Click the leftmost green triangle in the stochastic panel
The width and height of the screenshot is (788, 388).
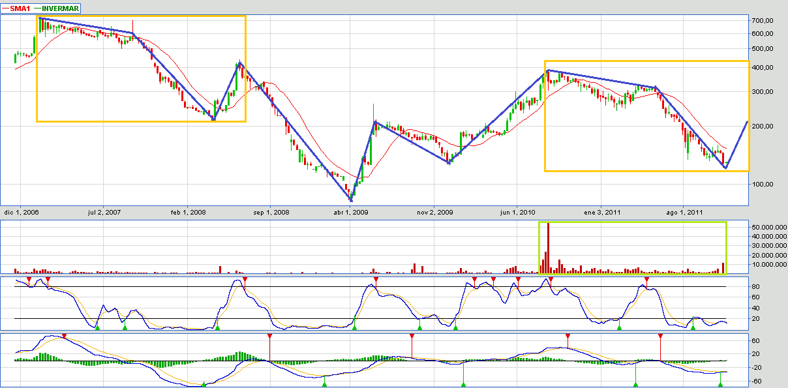[x=97, y=327]
